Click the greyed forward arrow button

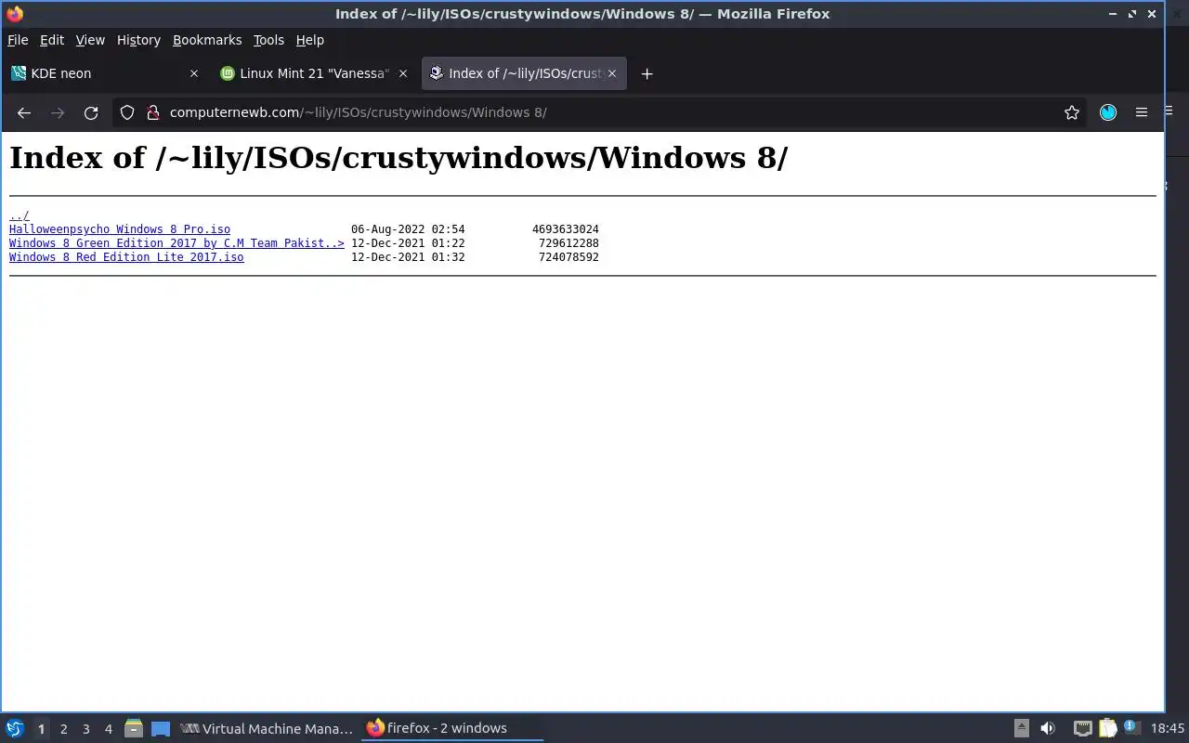pyautogui.click(x=58, y=112)
